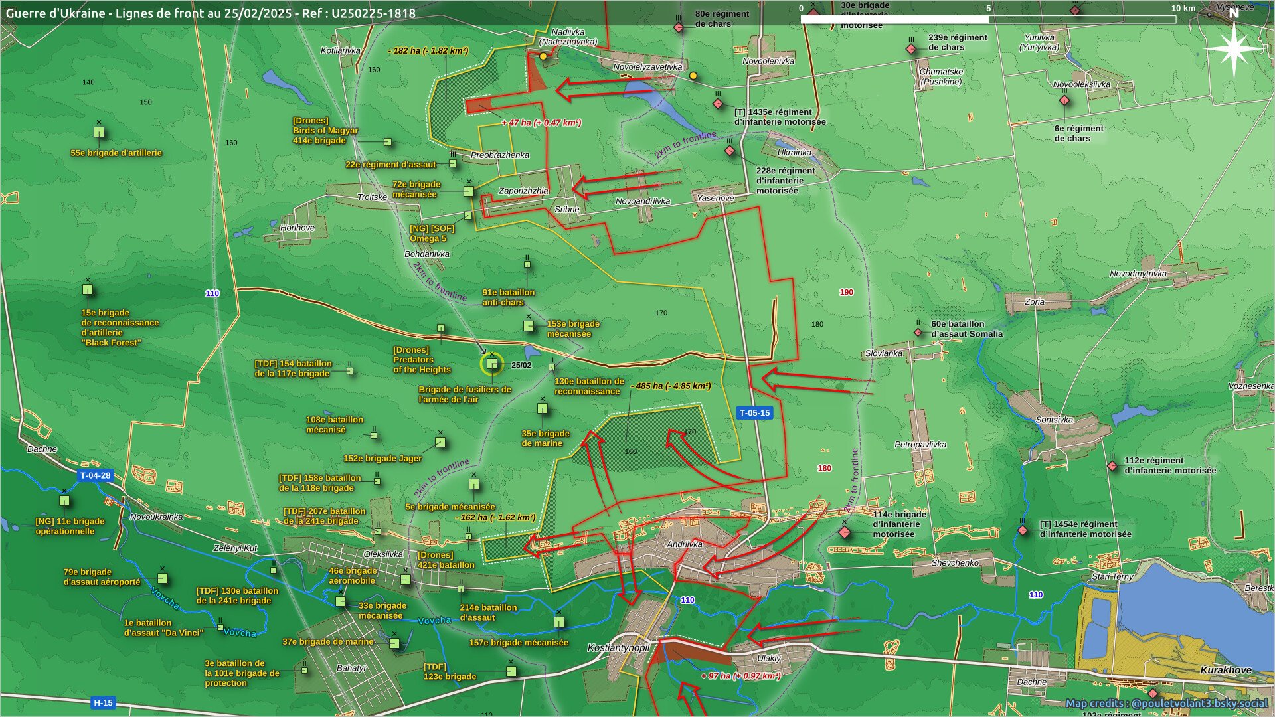Click the 11e brigade opérationnelle unit marker
Screen dimensions: 1275x717
64,501
